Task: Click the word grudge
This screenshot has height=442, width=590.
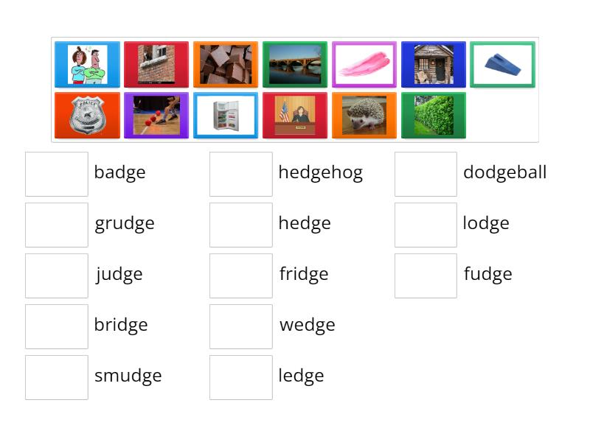Action: tap(124, 223)
